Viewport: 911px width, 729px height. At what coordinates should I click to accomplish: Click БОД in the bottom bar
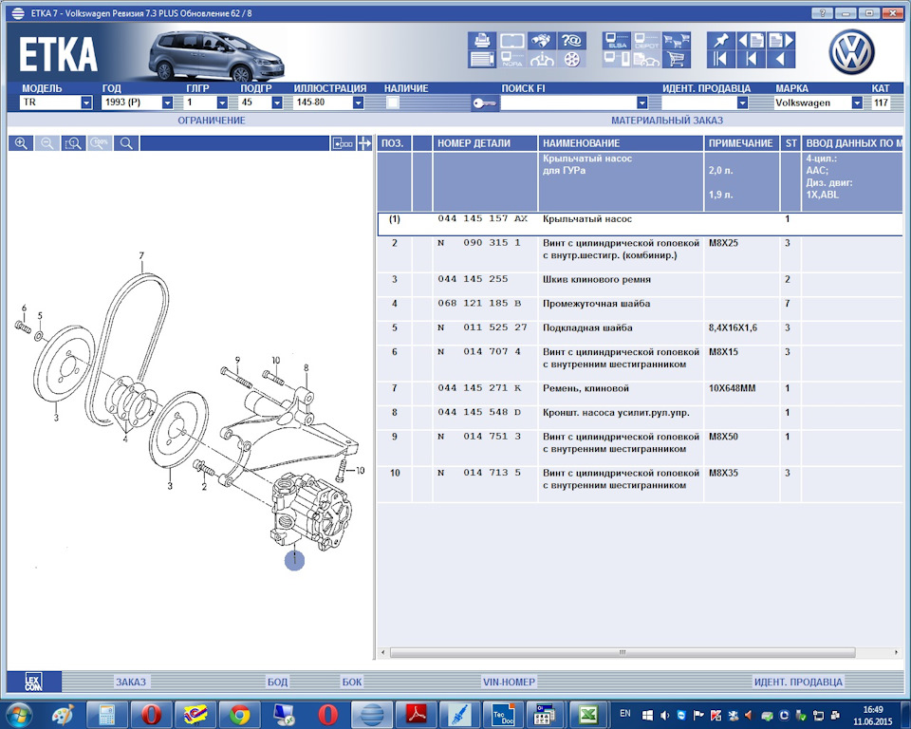point(277,682)
